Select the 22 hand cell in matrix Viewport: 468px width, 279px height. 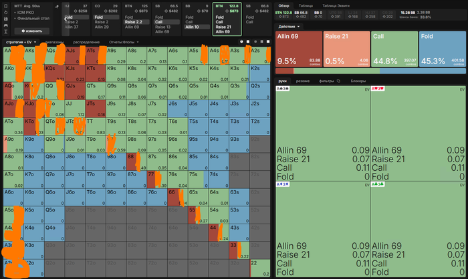259,268
